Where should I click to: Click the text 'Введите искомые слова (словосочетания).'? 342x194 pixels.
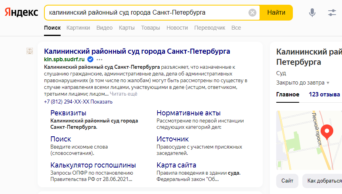tap(79, 150)
